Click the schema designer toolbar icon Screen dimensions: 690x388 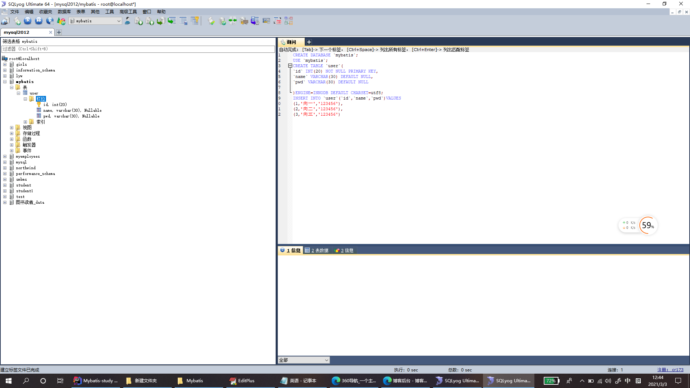click(x=289, y=21)
